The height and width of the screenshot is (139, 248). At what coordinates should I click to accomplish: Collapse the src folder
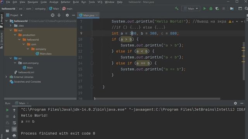(x=10, y=58)
